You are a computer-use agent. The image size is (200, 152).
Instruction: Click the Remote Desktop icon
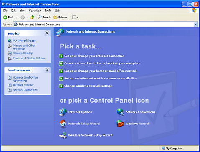coord(10,53)
